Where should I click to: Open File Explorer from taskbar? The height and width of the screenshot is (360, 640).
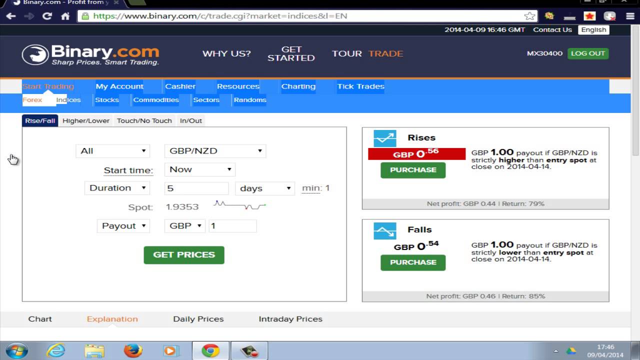(94, 351)
